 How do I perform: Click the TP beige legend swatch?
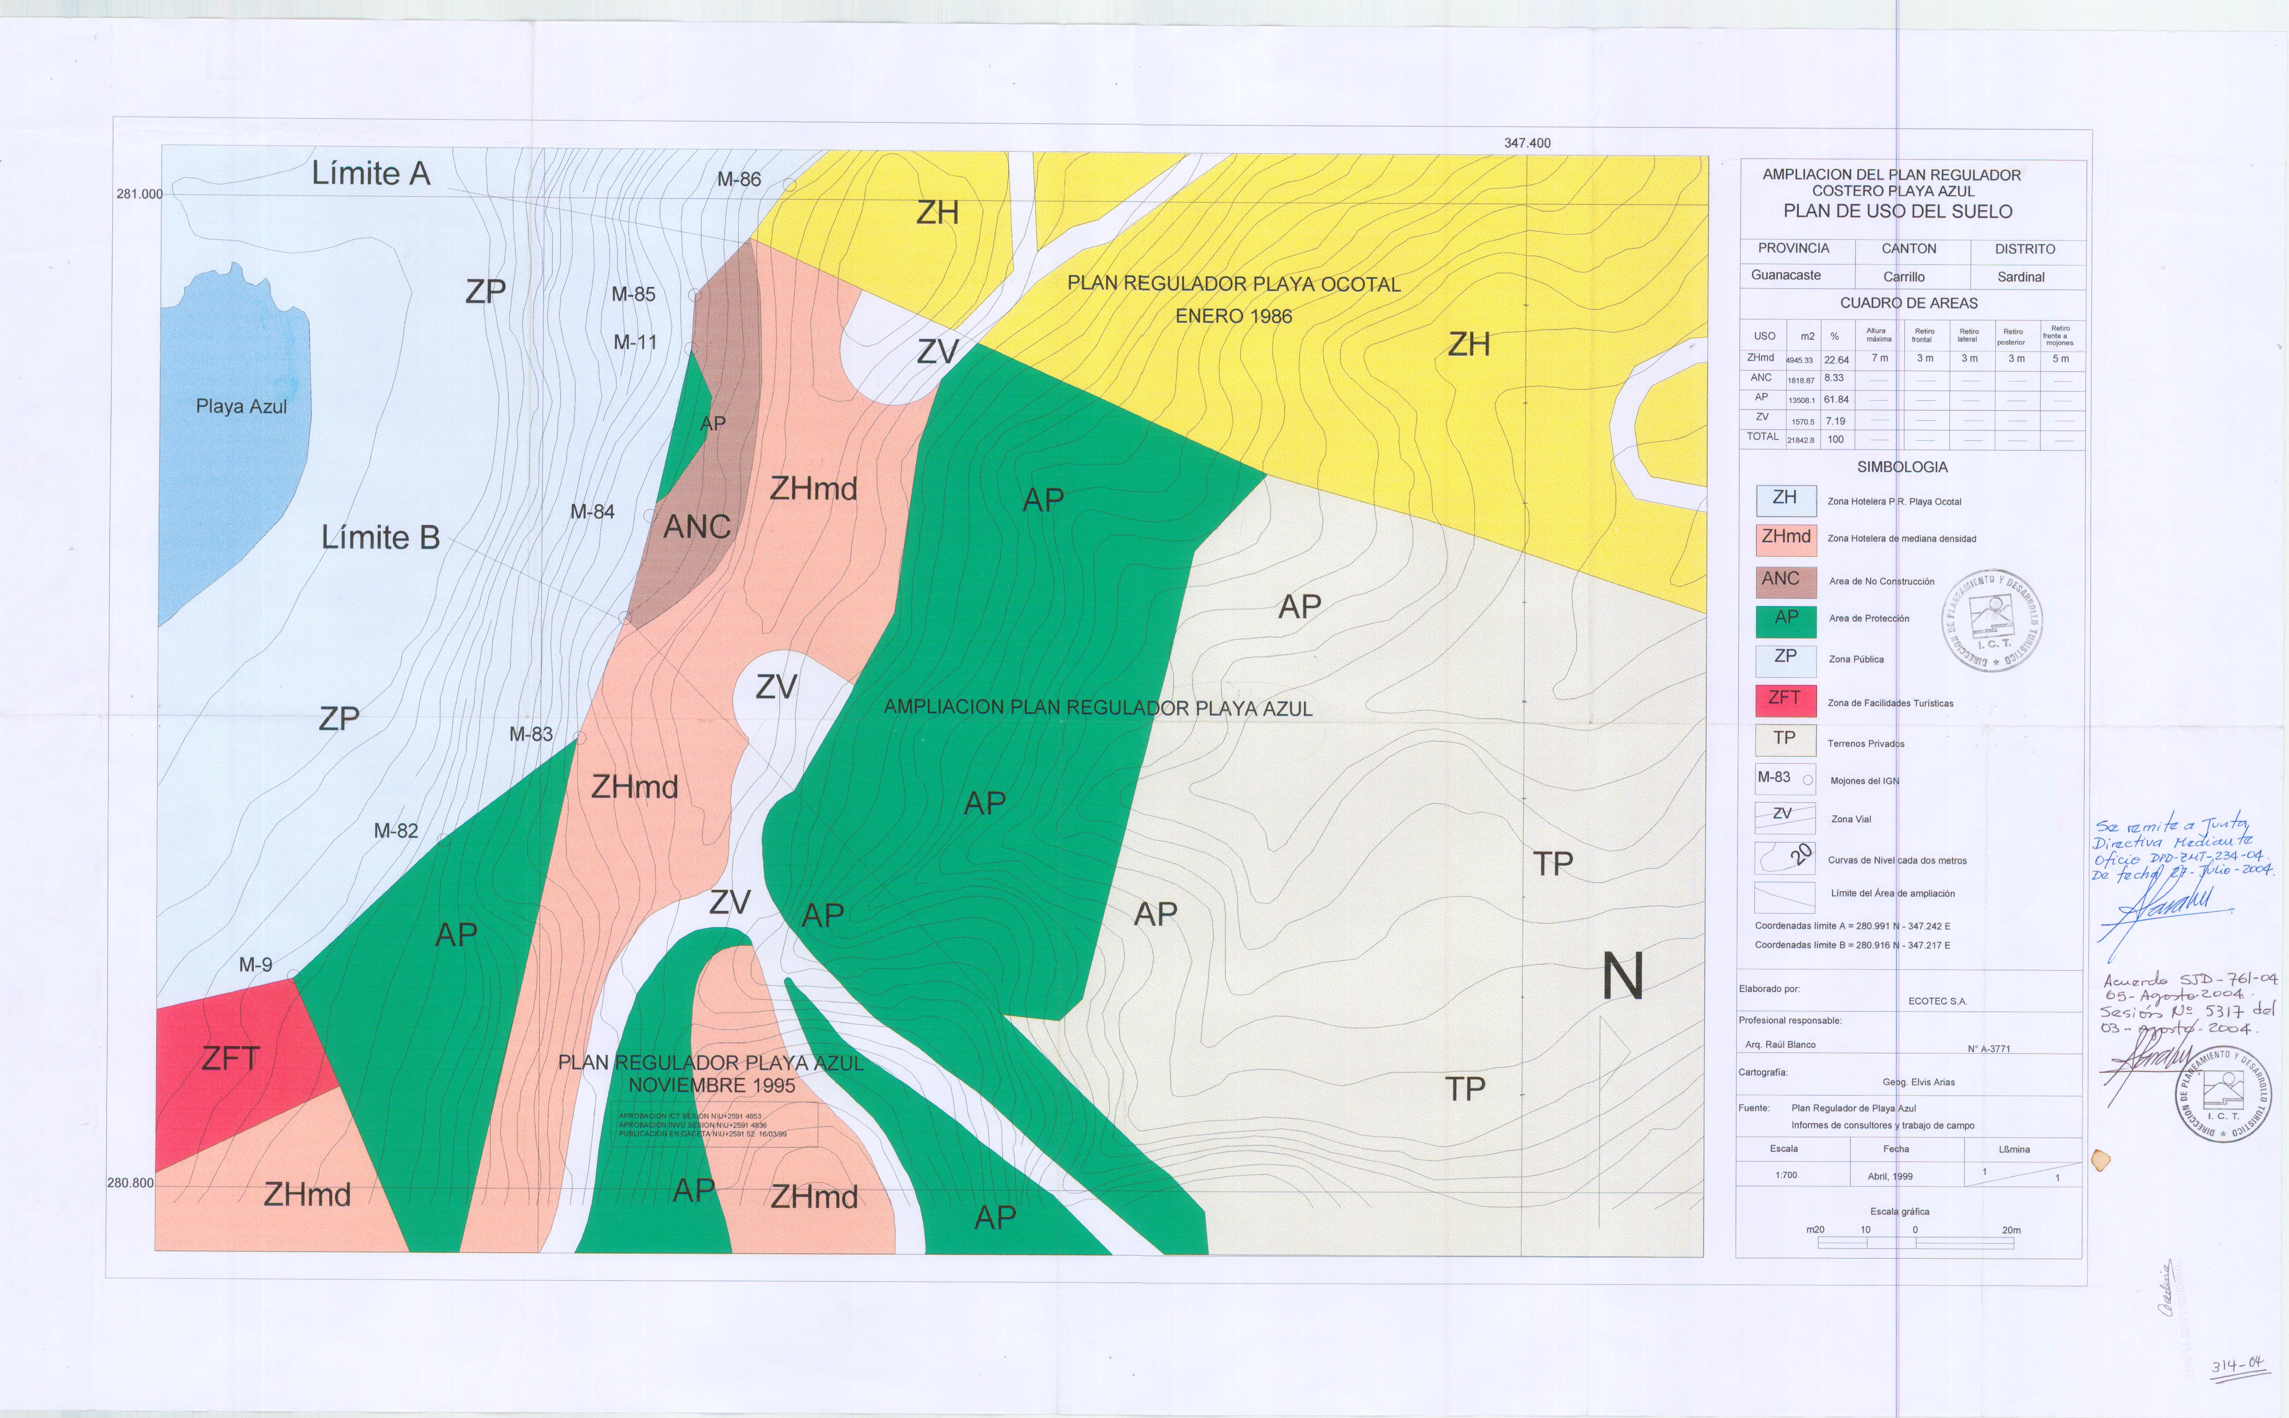coord(1786,740)
